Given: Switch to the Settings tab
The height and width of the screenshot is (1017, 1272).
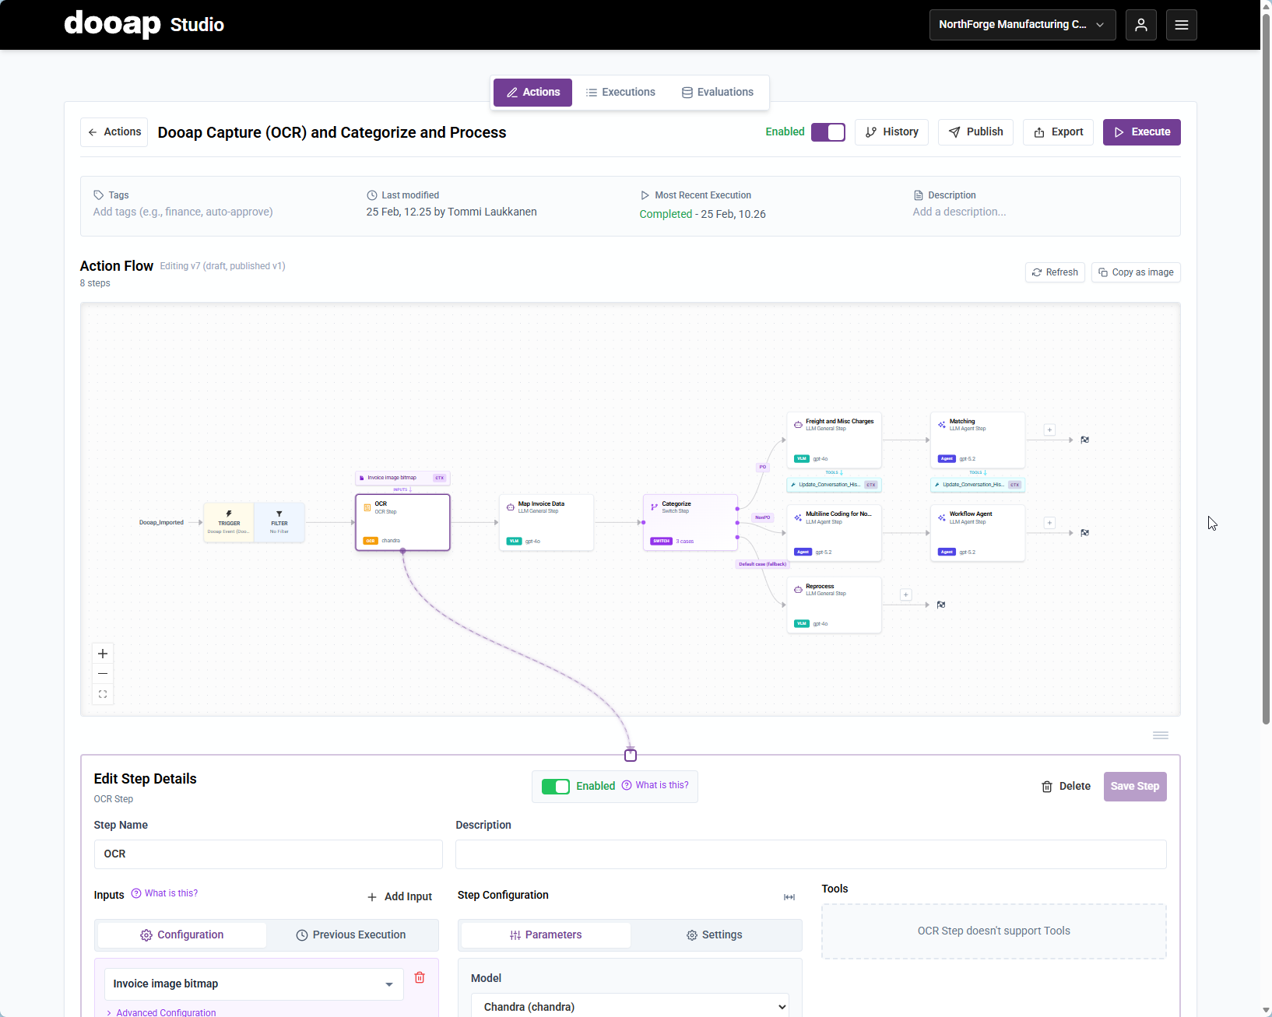Looking at the screenshot, I should pos(714,935).
